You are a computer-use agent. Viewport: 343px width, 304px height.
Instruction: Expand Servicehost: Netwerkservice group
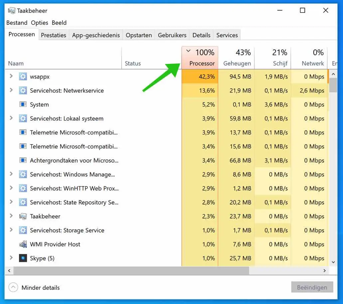tap(11, 90)
